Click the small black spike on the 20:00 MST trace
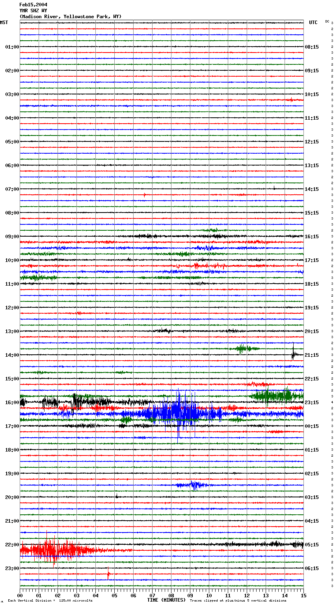The height and width of the screenshot is (606, 335). 117,496
